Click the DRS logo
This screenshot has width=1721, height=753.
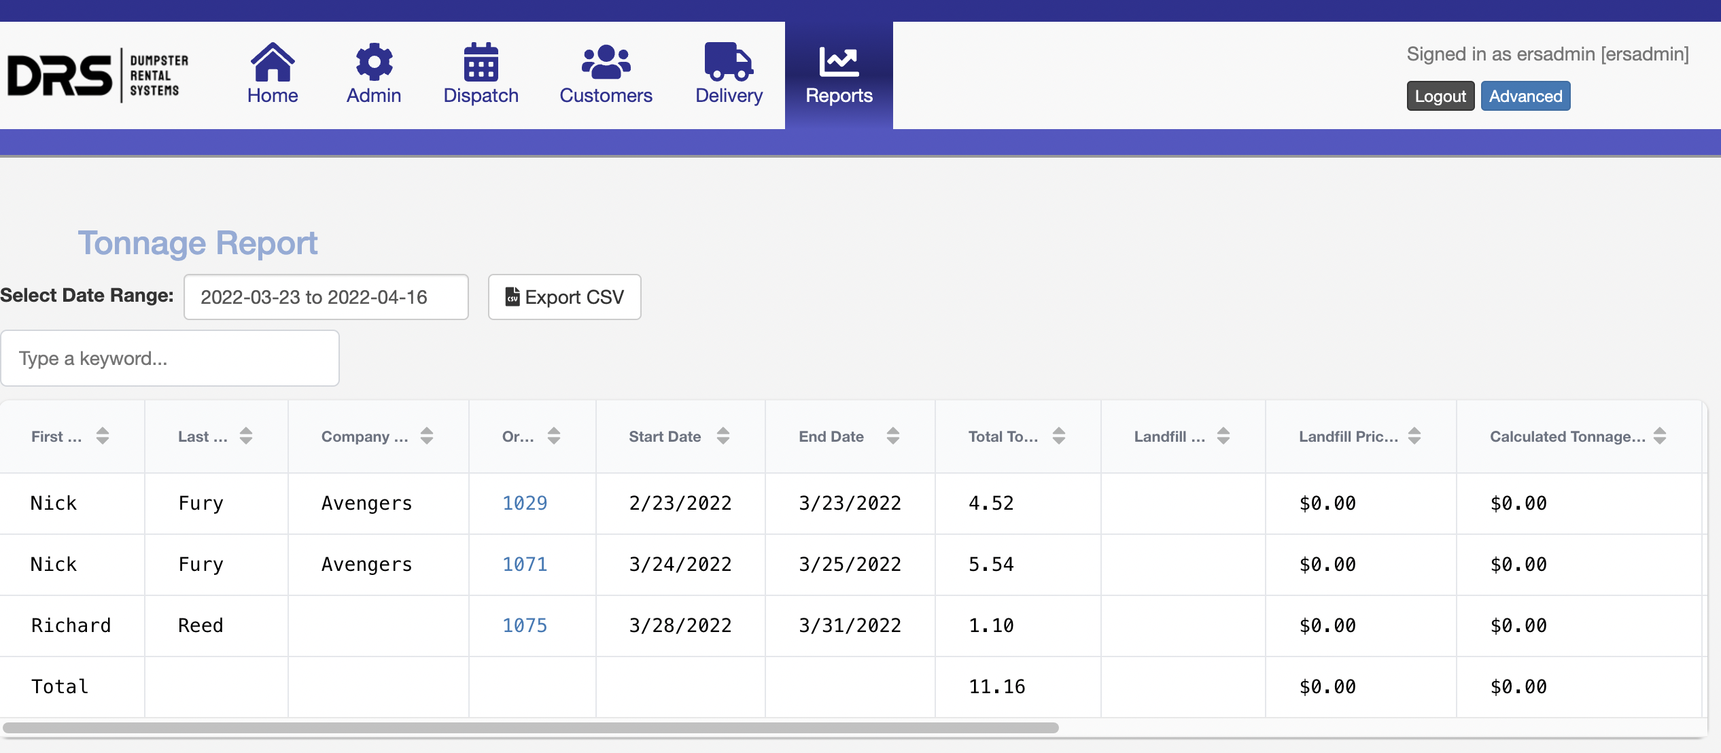click(x=98, y=75)
